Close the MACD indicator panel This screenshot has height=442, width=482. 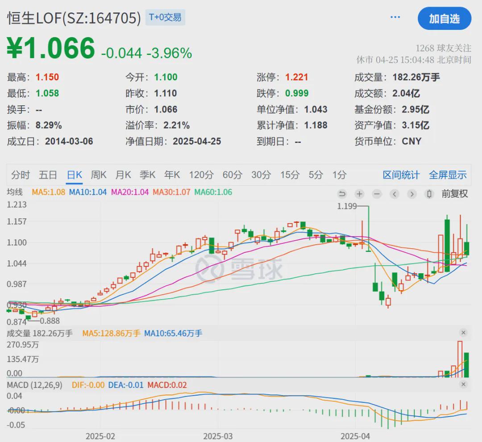click(463, 384)
